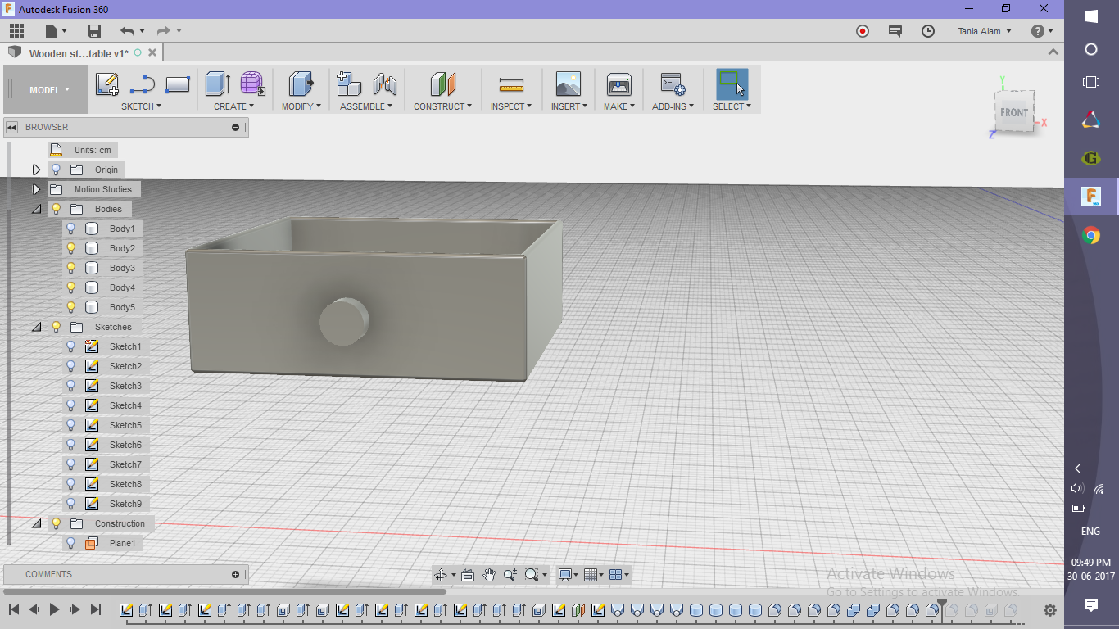
Task: Click the Offset Plane construct icon
Action: 442,84
